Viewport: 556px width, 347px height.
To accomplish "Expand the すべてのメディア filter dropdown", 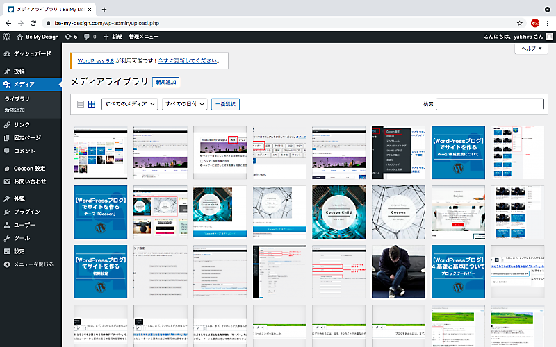I will point(129,104).
